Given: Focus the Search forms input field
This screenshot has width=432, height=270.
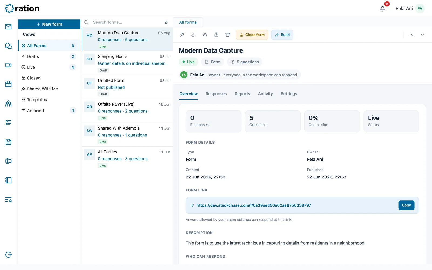Looking at the screenshot, I should (x=127, y=22).
